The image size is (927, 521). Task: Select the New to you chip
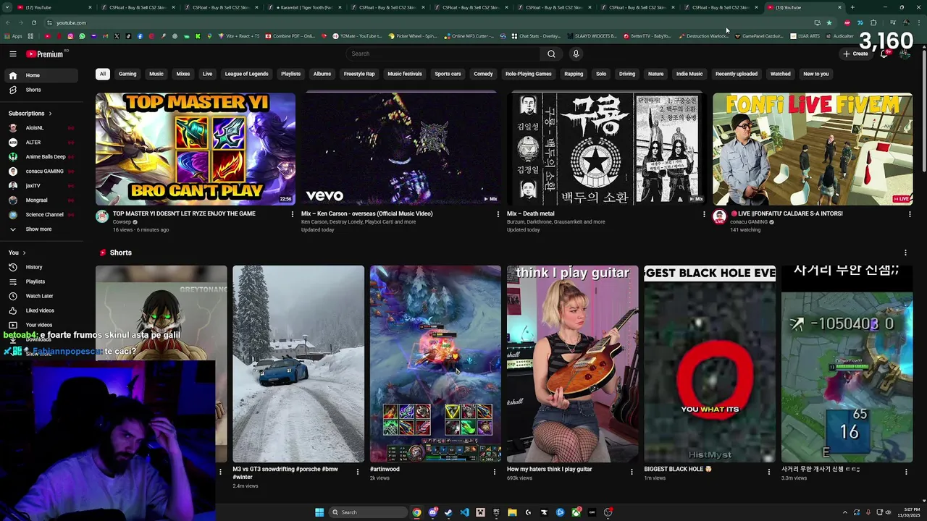(x=816, y=74)
